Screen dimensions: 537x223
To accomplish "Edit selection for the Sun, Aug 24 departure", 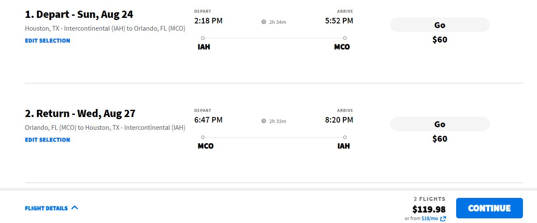I will (x=48, y=40).
